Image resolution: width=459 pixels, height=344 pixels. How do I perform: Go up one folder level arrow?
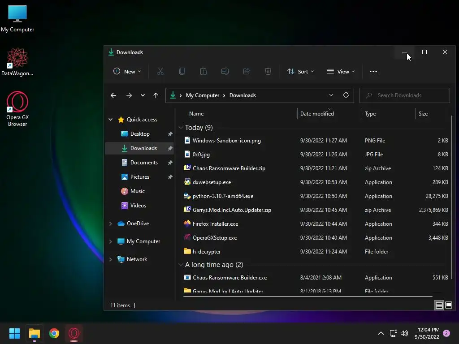[156, 95]
